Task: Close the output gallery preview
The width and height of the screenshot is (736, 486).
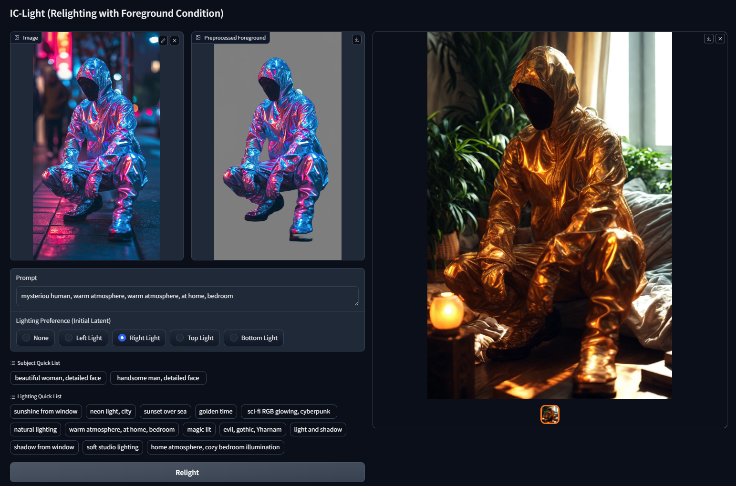Action: click(720, 39)
